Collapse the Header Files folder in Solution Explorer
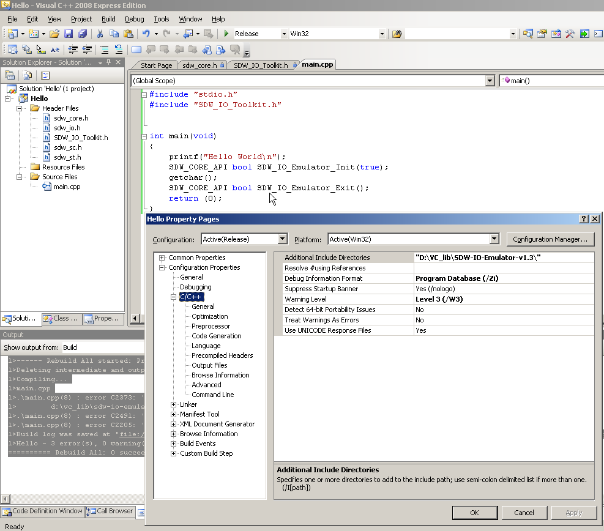This screenshot has width=604, height=531. point(19,109)
